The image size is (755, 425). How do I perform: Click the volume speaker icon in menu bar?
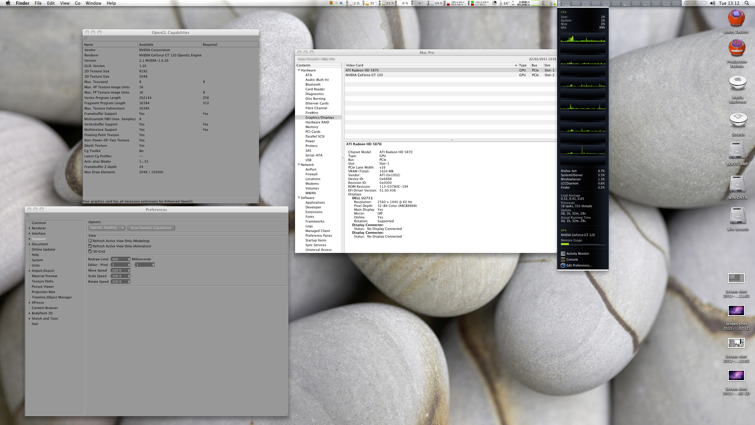(713, 3)
